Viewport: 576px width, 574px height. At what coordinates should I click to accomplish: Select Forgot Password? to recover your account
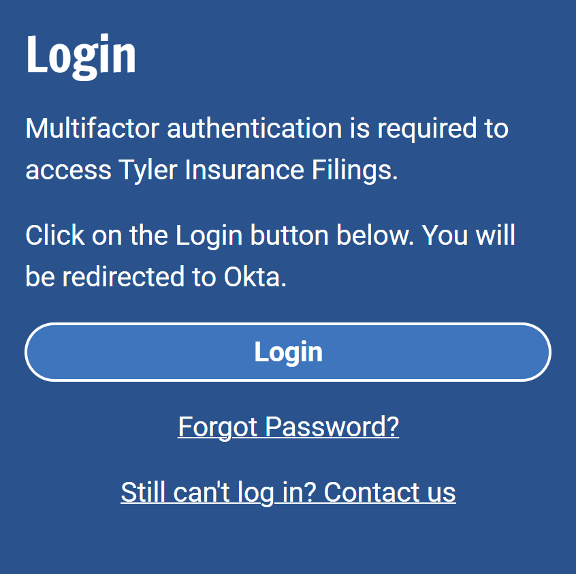pos(288,425)
